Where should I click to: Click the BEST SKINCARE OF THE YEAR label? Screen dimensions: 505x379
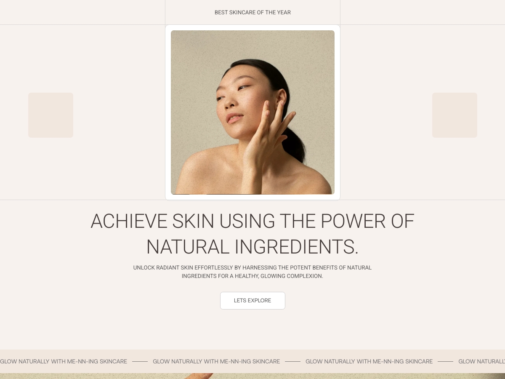[252, 13]
